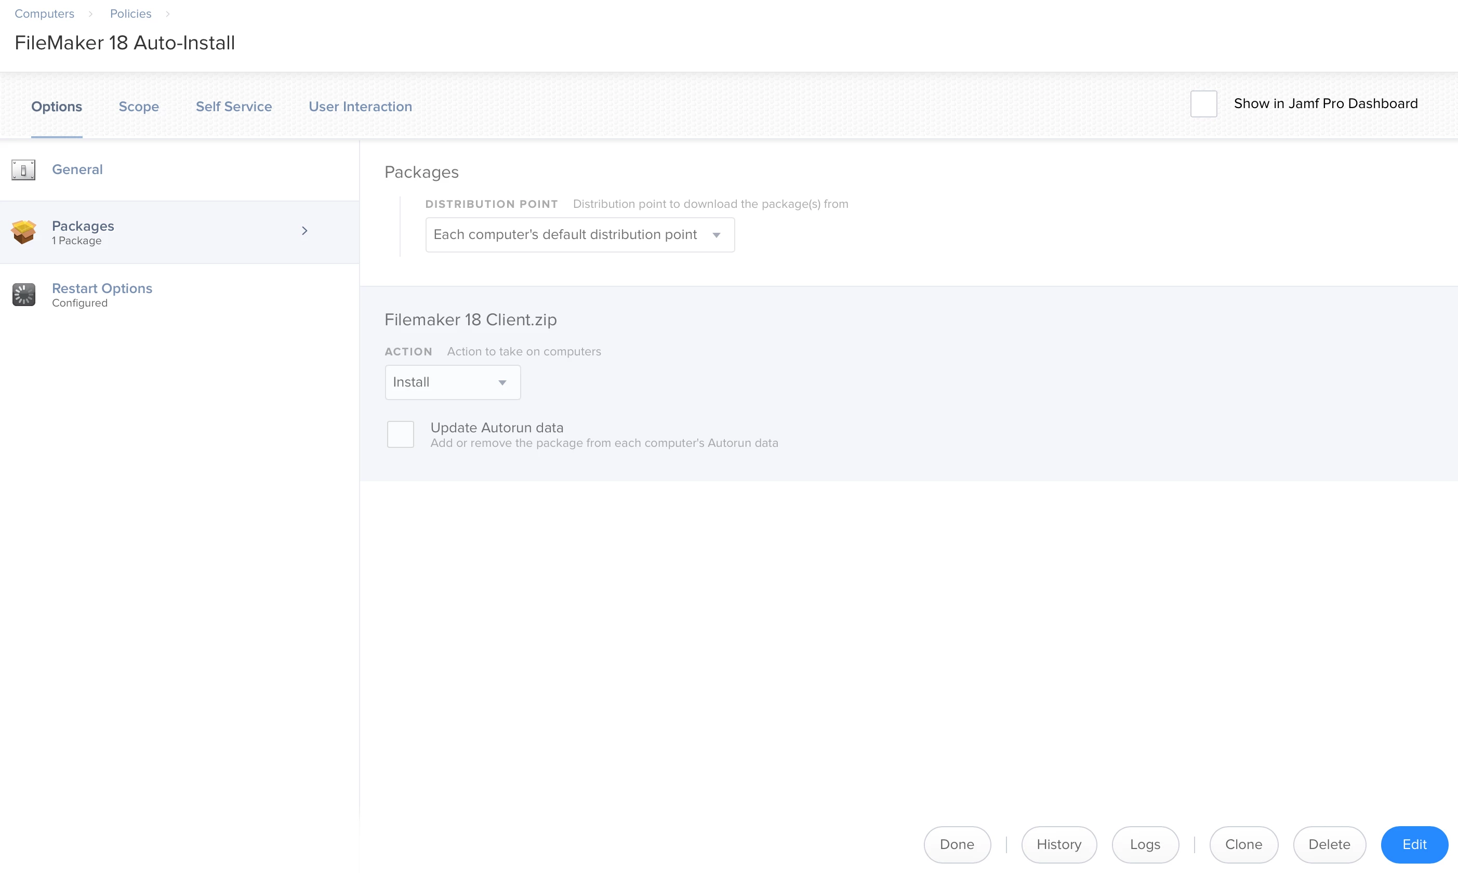Switch to the Options tab
Image resolution: width=1458 pixels, height=875 pixels.
tap(57, 107)
